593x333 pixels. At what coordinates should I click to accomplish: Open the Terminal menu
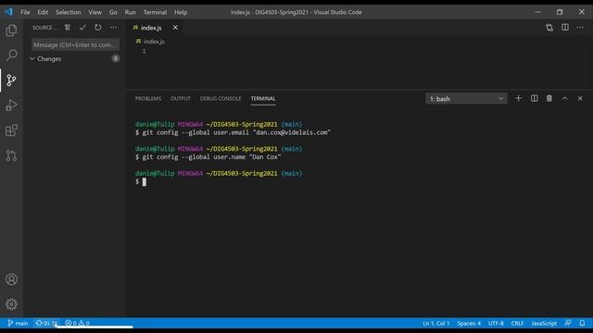click(x=155, y=12)
